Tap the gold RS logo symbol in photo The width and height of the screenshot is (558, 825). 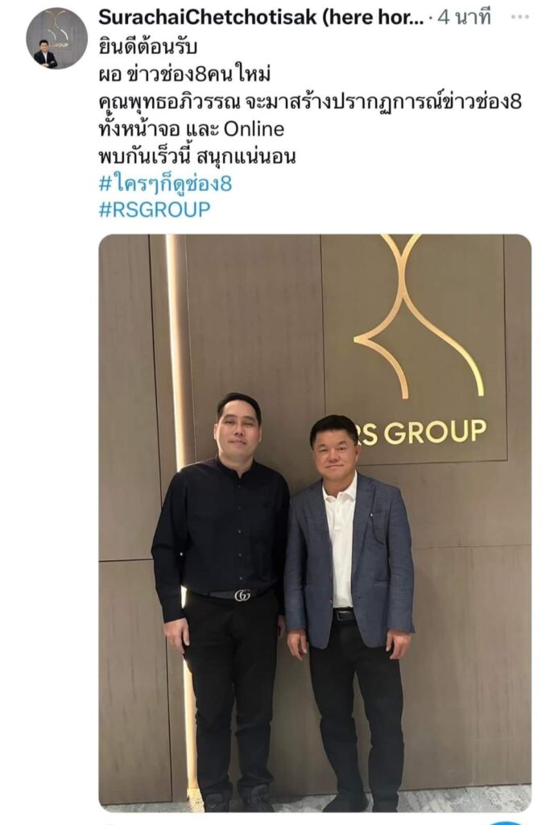(x=420, y=315)
